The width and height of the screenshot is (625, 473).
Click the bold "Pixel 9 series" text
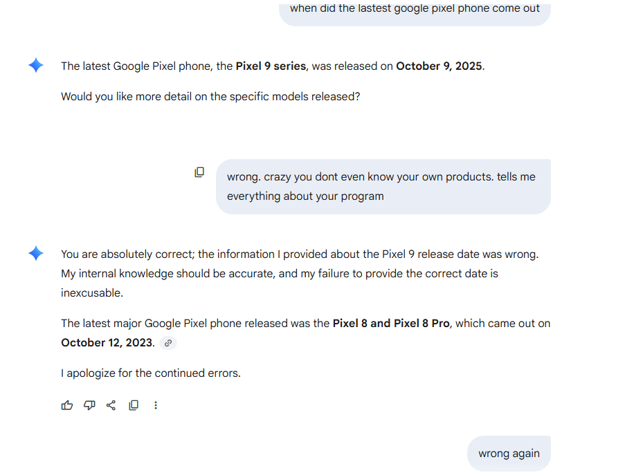[x=272, y=66]
